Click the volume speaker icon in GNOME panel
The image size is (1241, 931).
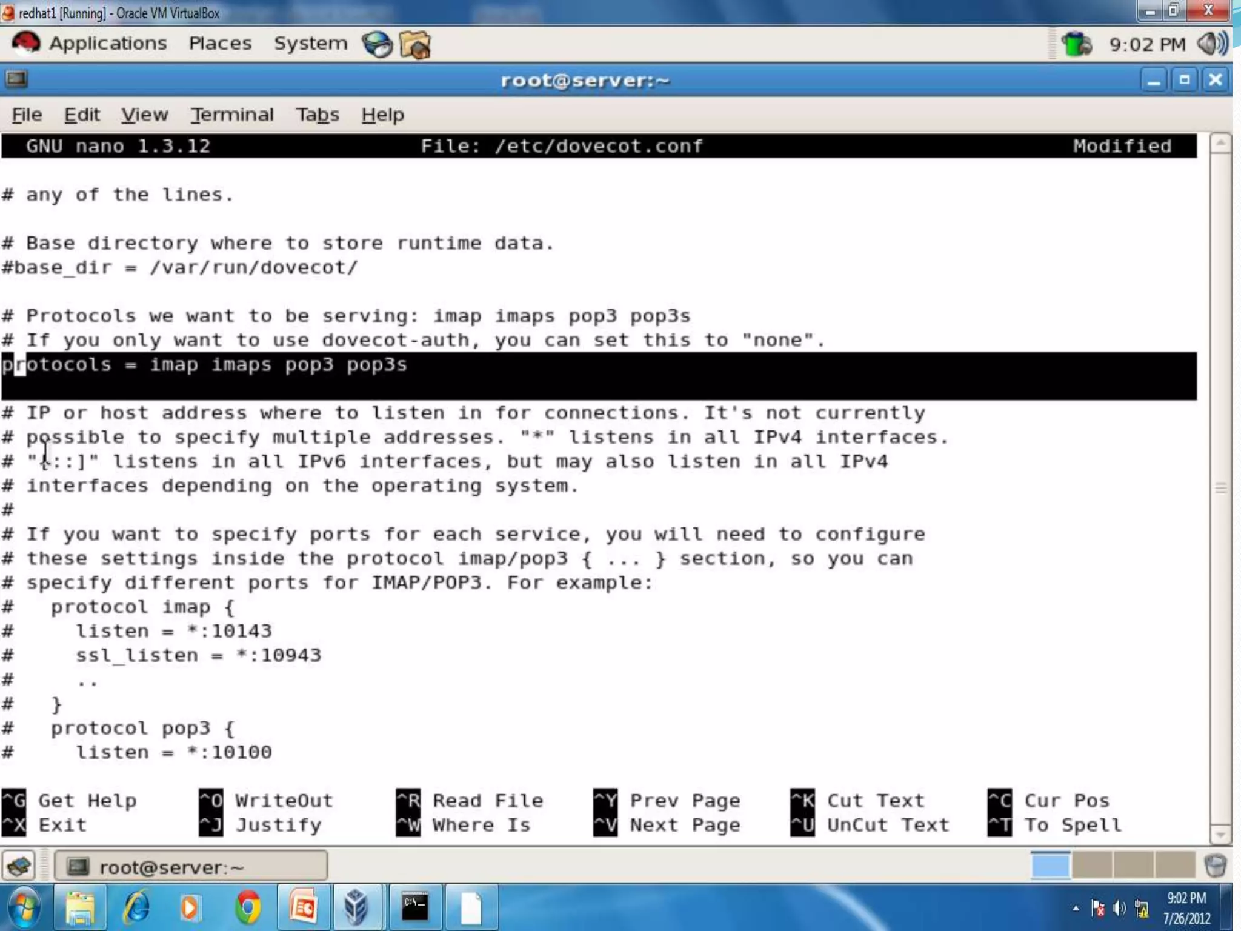click(1213, 44)
